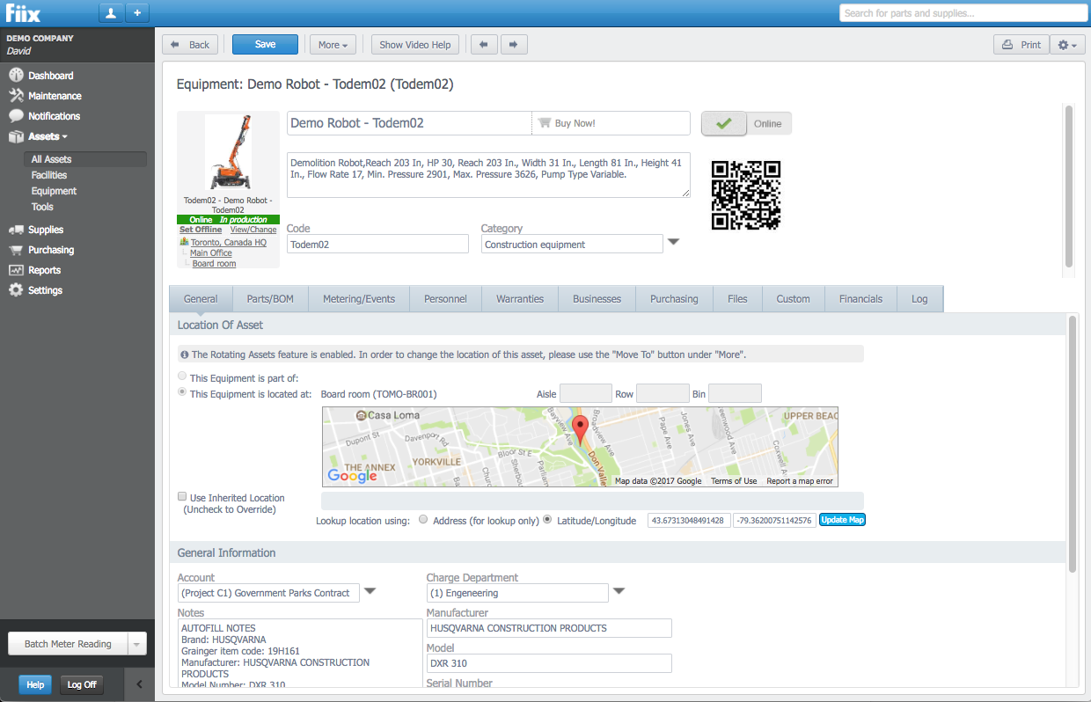
Task: Click the green Online checkmark toggle
Action: point(724,124)
